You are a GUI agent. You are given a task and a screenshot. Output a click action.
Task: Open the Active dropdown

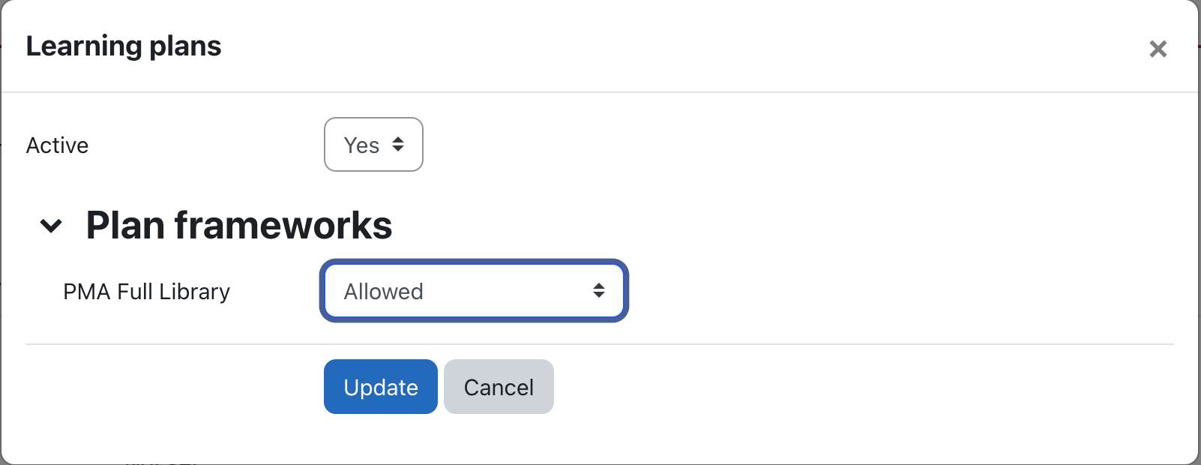pyautogui.click(x=373, y=145)
